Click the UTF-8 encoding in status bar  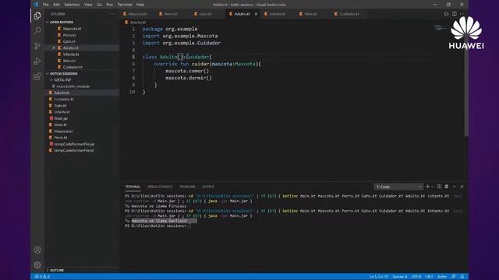coord(416,277)
